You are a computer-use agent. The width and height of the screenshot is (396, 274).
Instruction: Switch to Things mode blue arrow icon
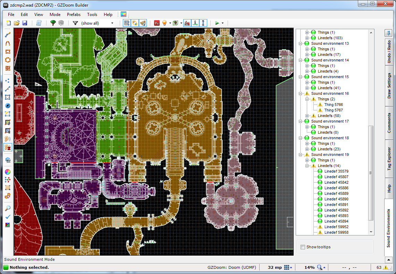[8, 106]
